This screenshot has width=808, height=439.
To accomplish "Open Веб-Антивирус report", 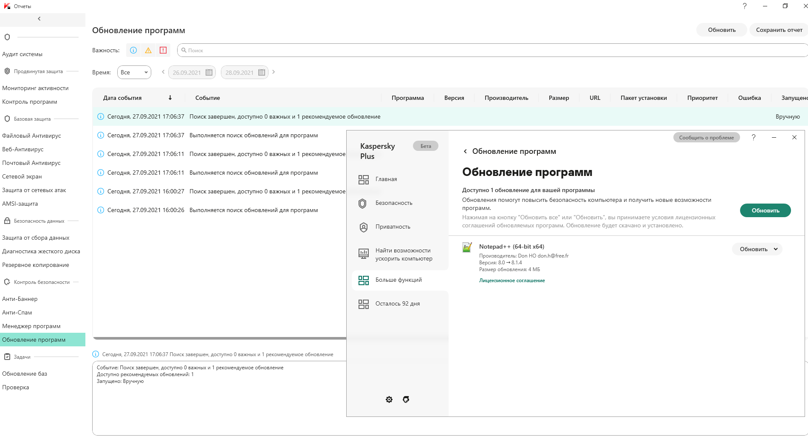I will click(23, 149).
